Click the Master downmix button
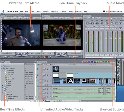124x112 pixels. [x=120, y=28]
